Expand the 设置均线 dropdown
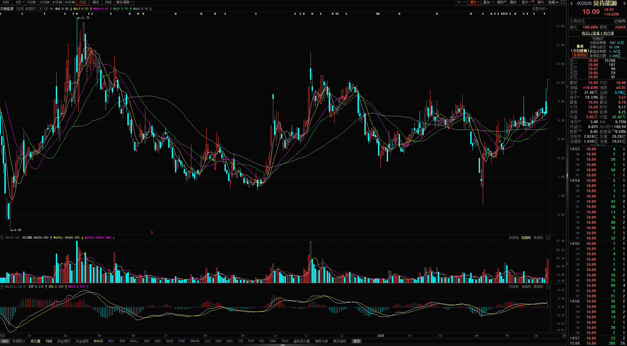Screen dimensions: 627x346 click(x=540, y=9)
